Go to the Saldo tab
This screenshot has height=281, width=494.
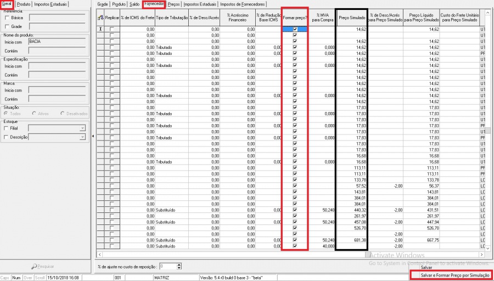click(x=133, y=4)
